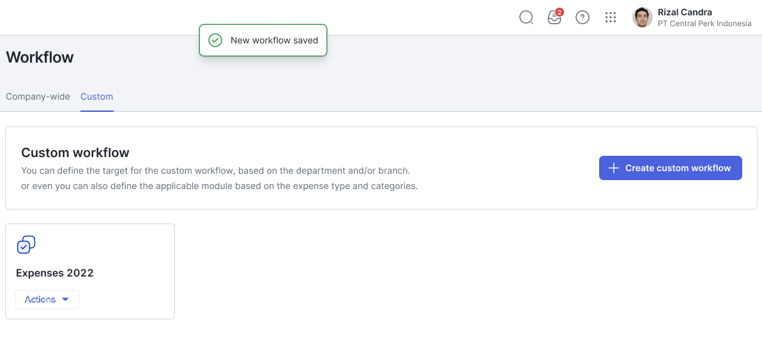Click the New workflow saved toast message
This screenshot has width=762, height=357.
click(274, 40)
